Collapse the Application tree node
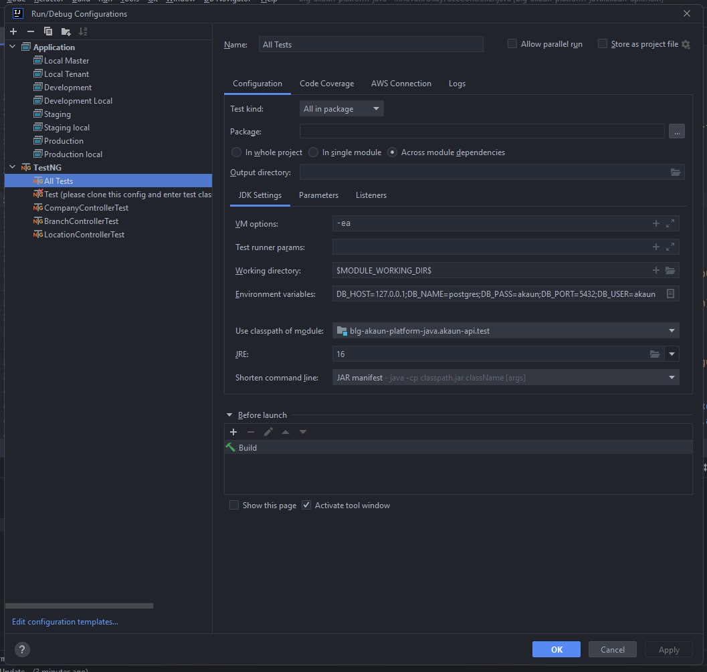This screenshot has width=707, height=672. click(x=13, y=47)
